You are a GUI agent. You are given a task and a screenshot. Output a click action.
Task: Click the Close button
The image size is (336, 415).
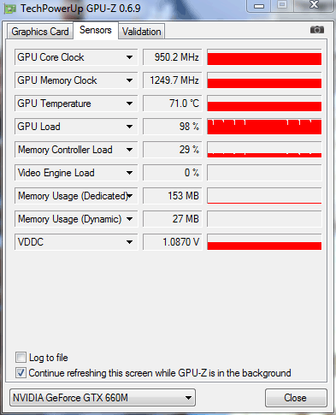pos(296,398)
